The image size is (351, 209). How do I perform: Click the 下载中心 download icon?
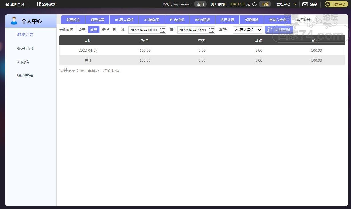coord(328,4)
